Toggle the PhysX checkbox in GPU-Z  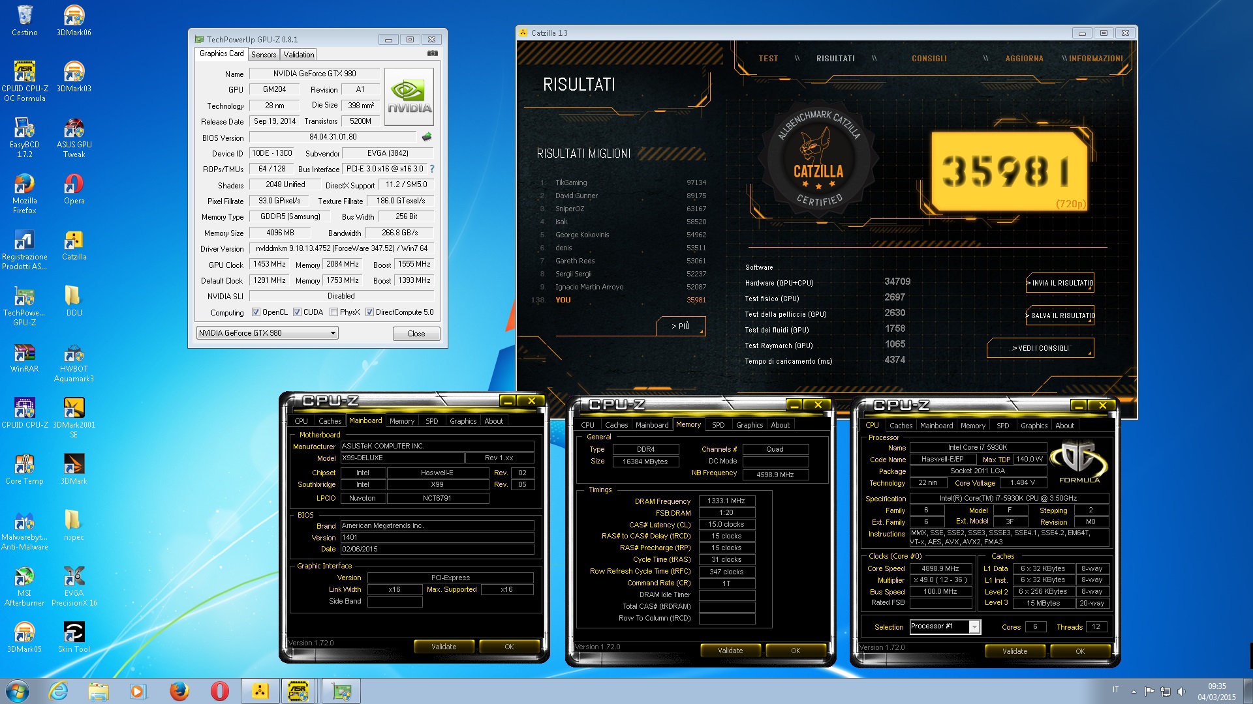coord(333,312)
